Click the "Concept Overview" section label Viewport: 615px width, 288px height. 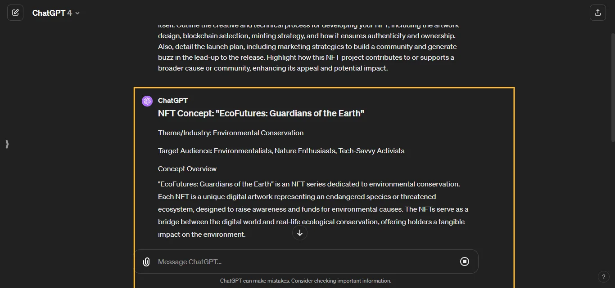click(x=187, y=168)
